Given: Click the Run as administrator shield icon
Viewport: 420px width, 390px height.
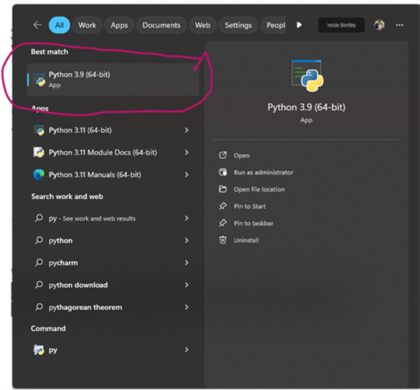Looking at the screenshot, I should pyautogui.click(x=223, y=172).
